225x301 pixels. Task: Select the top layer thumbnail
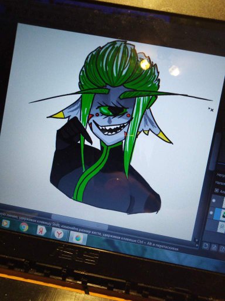223,202
